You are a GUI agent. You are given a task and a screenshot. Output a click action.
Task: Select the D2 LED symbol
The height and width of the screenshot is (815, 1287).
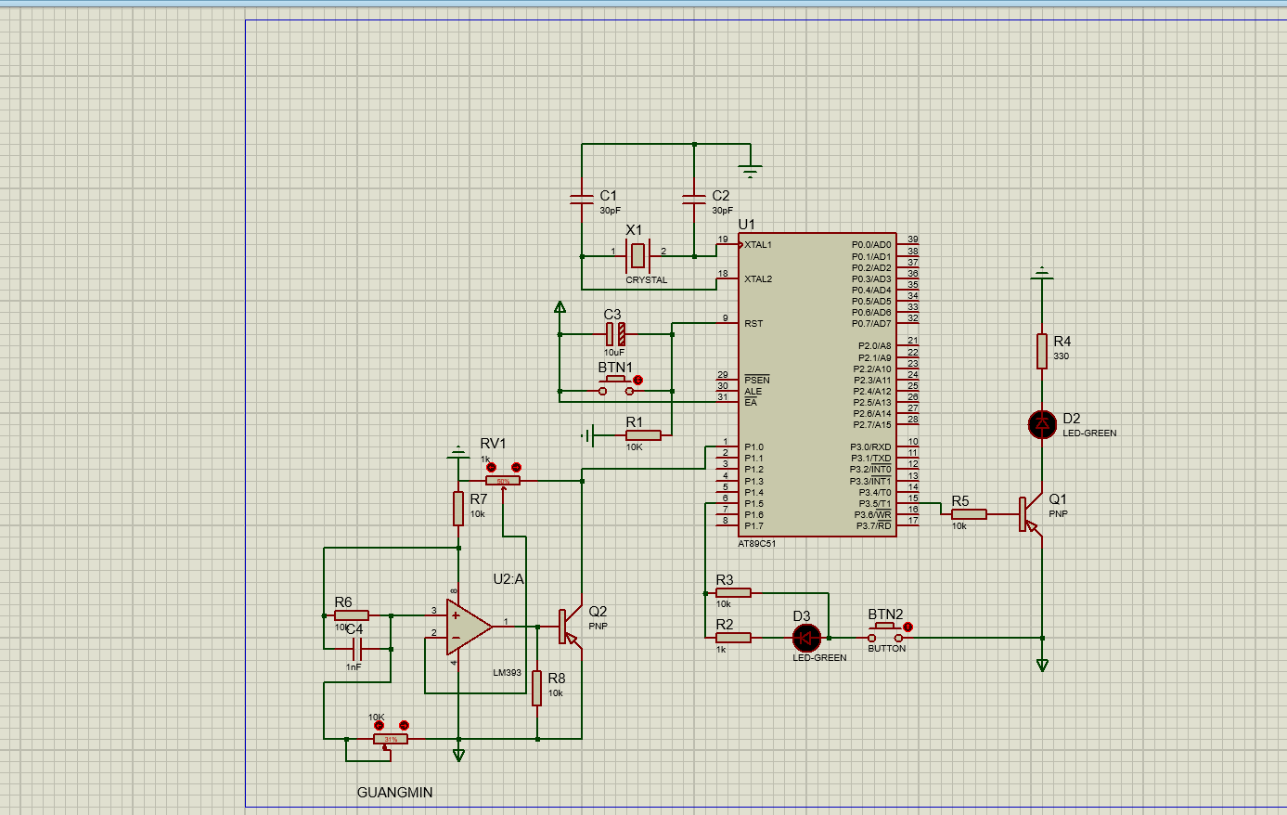(x=1042, y=424)
